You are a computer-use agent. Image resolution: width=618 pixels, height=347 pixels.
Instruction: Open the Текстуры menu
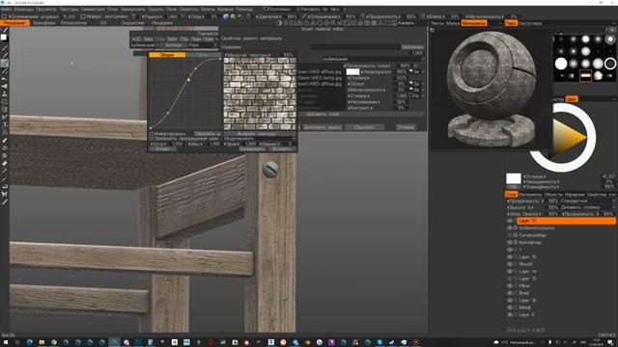coord(69,9)
